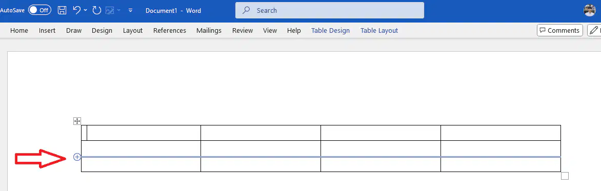
Task: Toggle the AutoSave switch
Action: (x=39, y=10)
